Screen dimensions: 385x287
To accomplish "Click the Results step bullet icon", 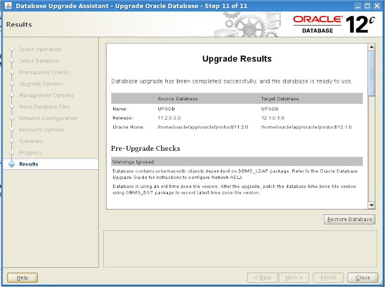I will (x=11, y=164).
